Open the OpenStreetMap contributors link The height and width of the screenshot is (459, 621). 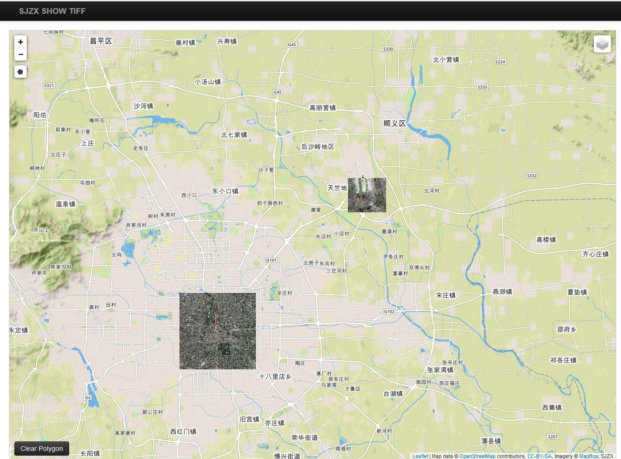477,456
